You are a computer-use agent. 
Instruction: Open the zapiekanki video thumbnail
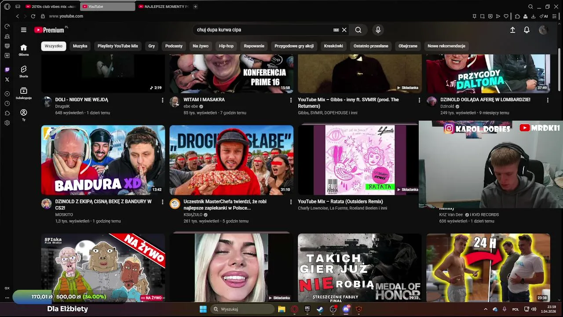click(x=231, y=160)
